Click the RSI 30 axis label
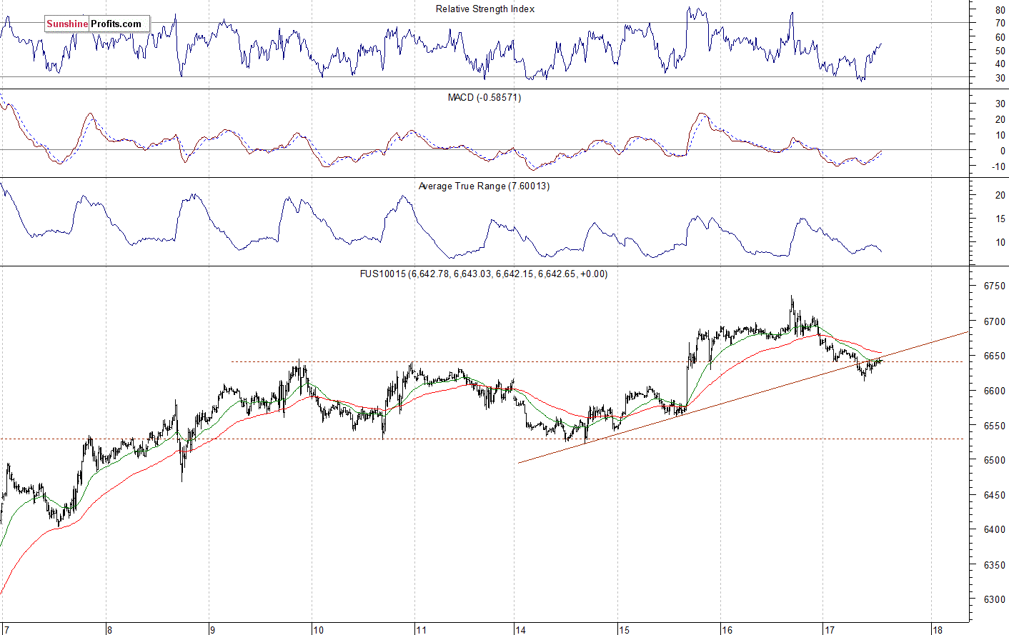Image resolution: width=1009 pixels, height=635 pixels. click(1000, 78)
